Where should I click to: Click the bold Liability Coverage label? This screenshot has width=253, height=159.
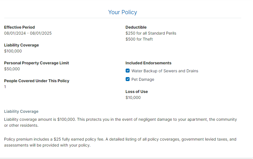(x=21, y=45)
